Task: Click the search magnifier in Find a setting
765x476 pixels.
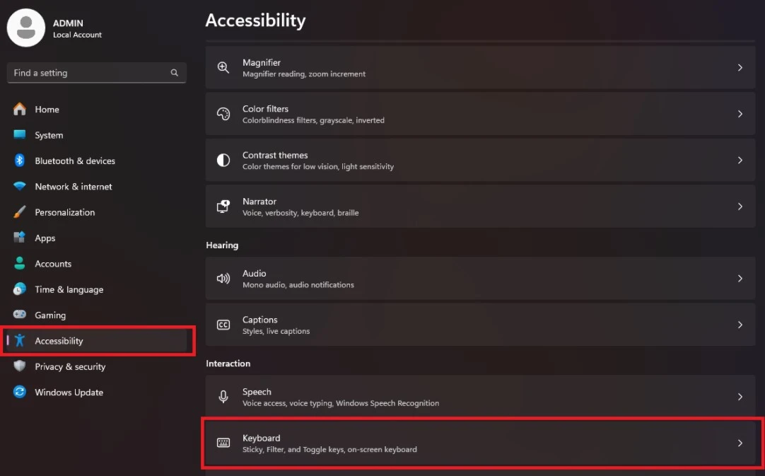Action: [175, 73]
